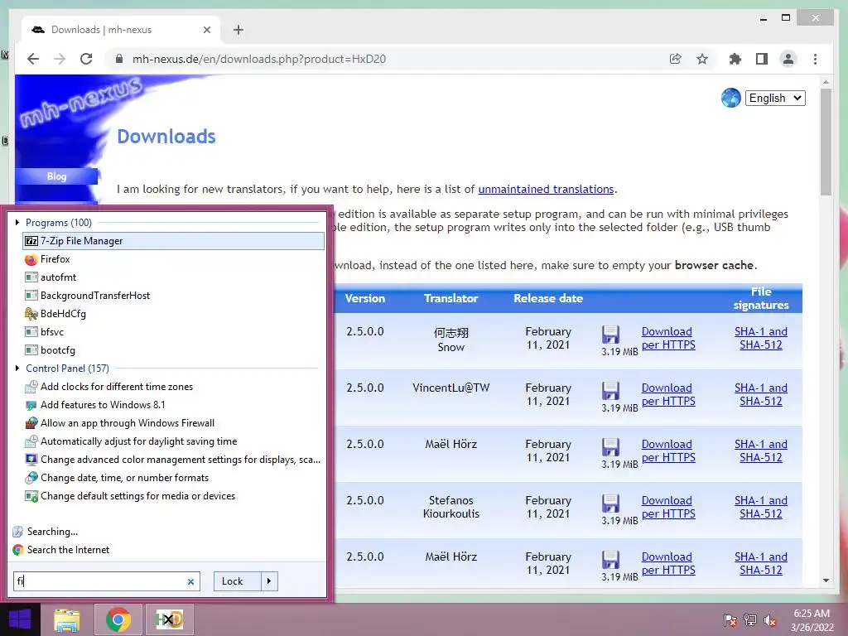This screenshot has height=636, width=848.
Task: Download per HTTPS in the Snow row
Action: [x=668, y=338]
